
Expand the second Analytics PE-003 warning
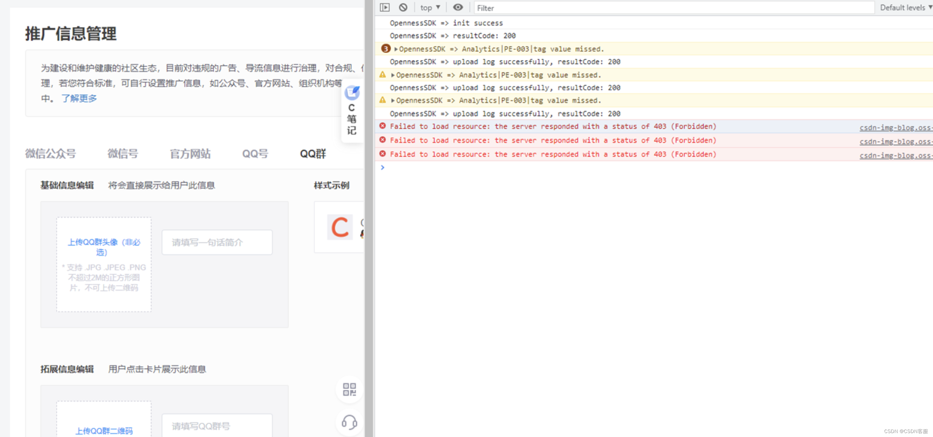[x=393, y=75]
